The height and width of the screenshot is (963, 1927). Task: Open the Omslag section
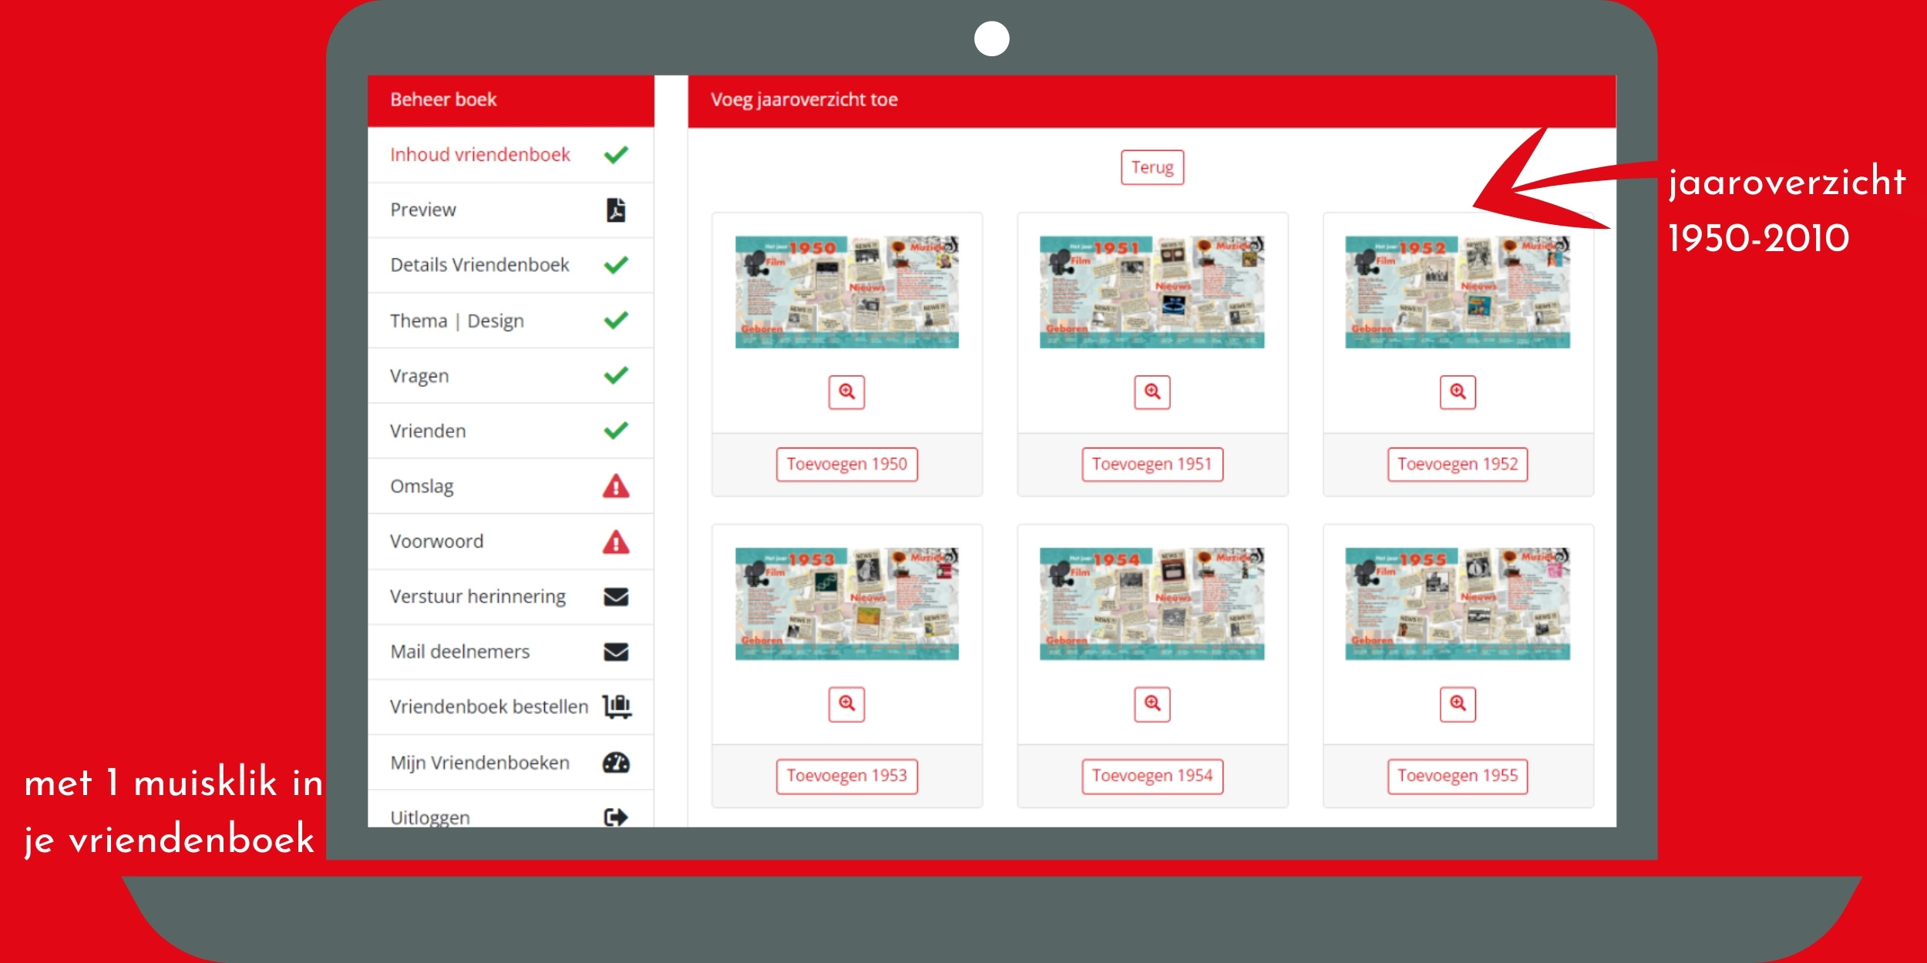point(510,486)
